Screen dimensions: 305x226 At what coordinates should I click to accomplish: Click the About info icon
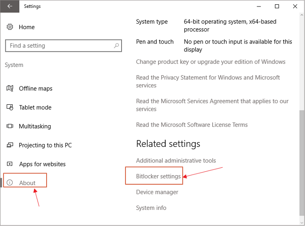pyautogui.click(x=10, y=183)
